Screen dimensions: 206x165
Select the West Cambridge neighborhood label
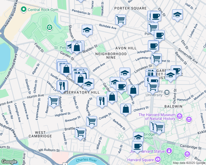[x=40, y=134]
